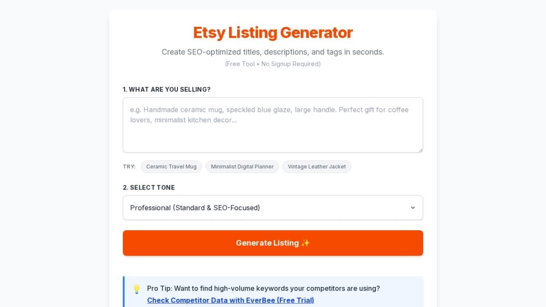Open "Check Competitor Data with EverBee" link
This screenshot has width=546, height=307.
pyautogui.click(x=230, y=300)
